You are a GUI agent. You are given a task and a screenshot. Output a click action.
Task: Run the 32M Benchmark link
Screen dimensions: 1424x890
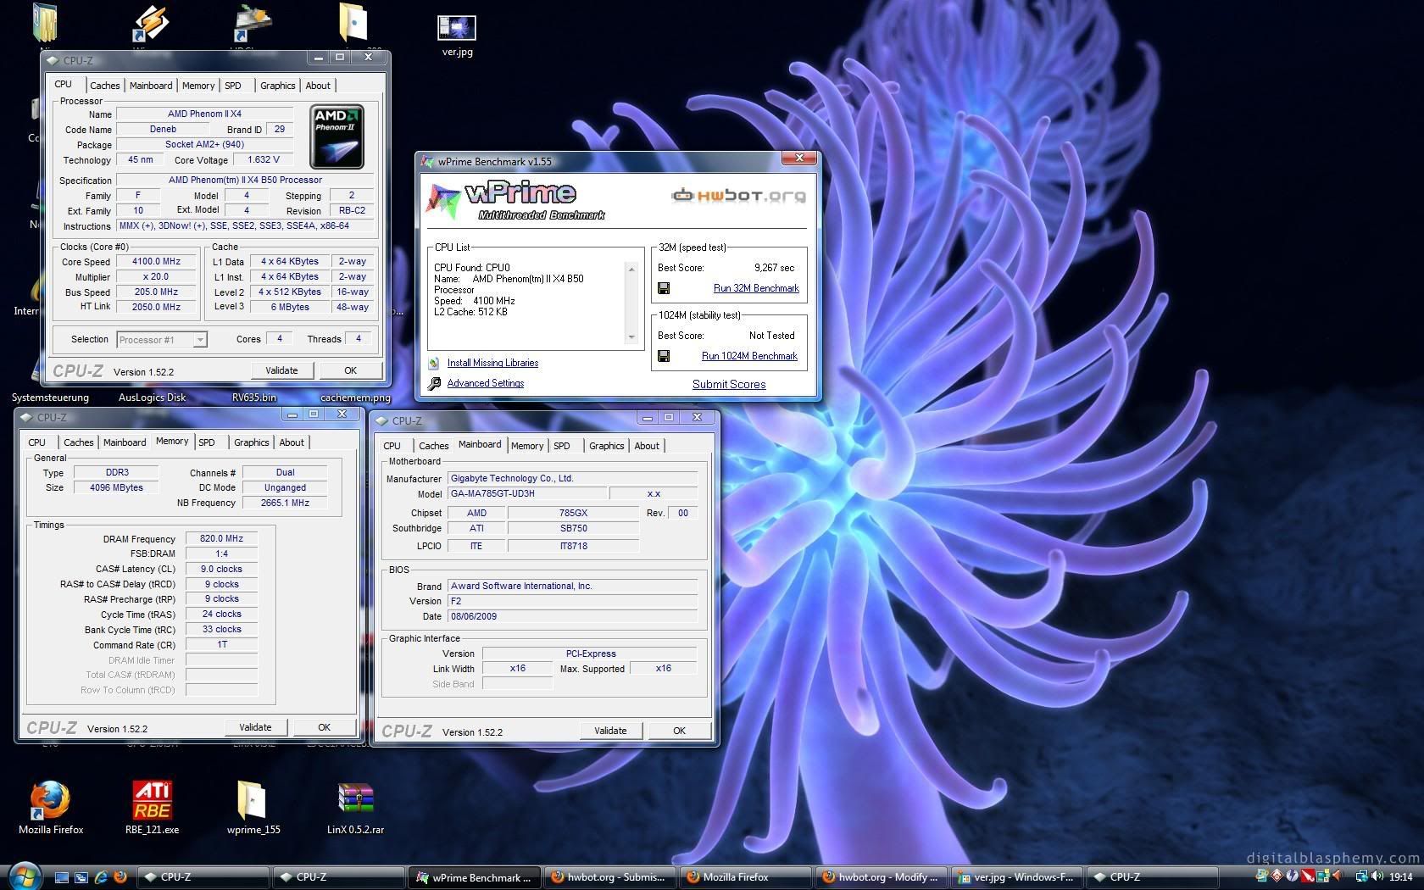click(756, 288)
